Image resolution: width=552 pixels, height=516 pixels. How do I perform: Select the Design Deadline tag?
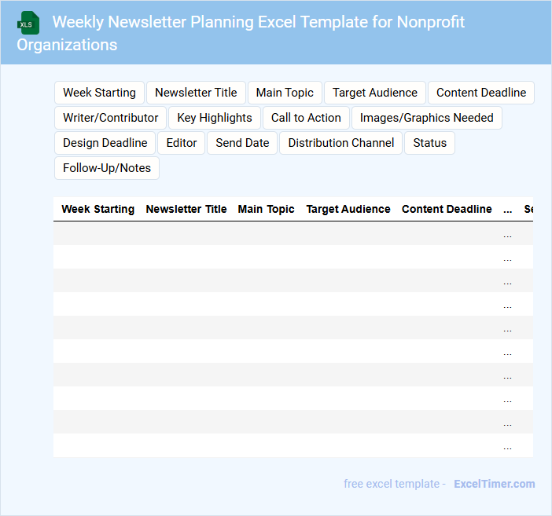[105, 143]
